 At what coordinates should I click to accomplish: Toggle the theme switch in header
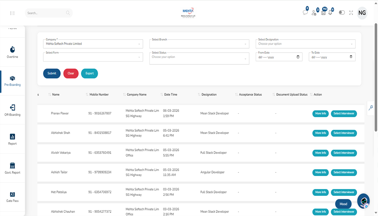(342, 13)
